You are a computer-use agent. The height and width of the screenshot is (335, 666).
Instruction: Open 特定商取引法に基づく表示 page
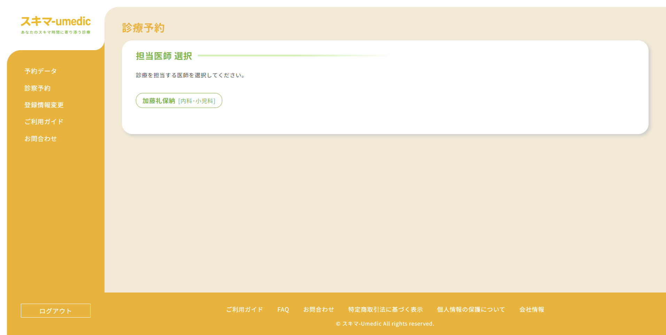click(x=385, y=309)
